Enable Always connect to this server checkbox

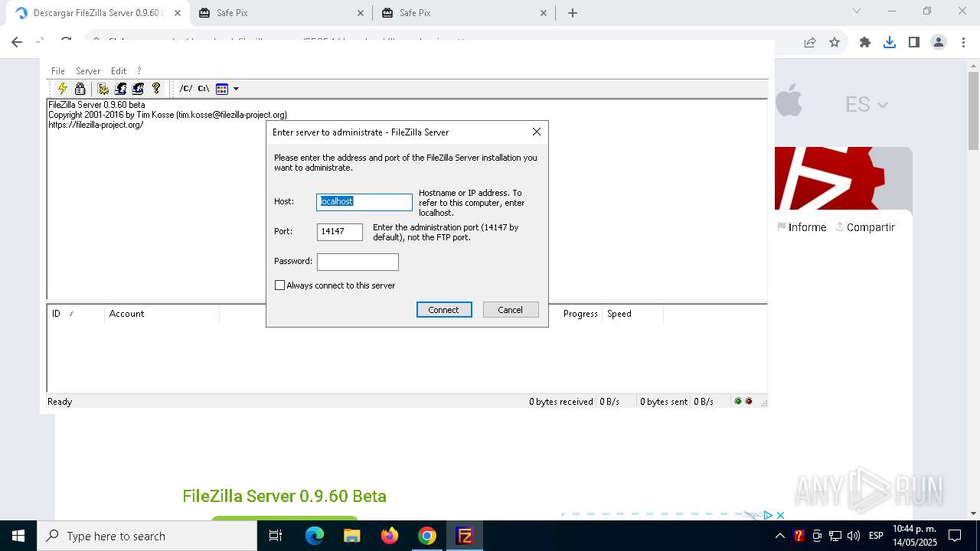pyautogui.click(x=279, y=285)
